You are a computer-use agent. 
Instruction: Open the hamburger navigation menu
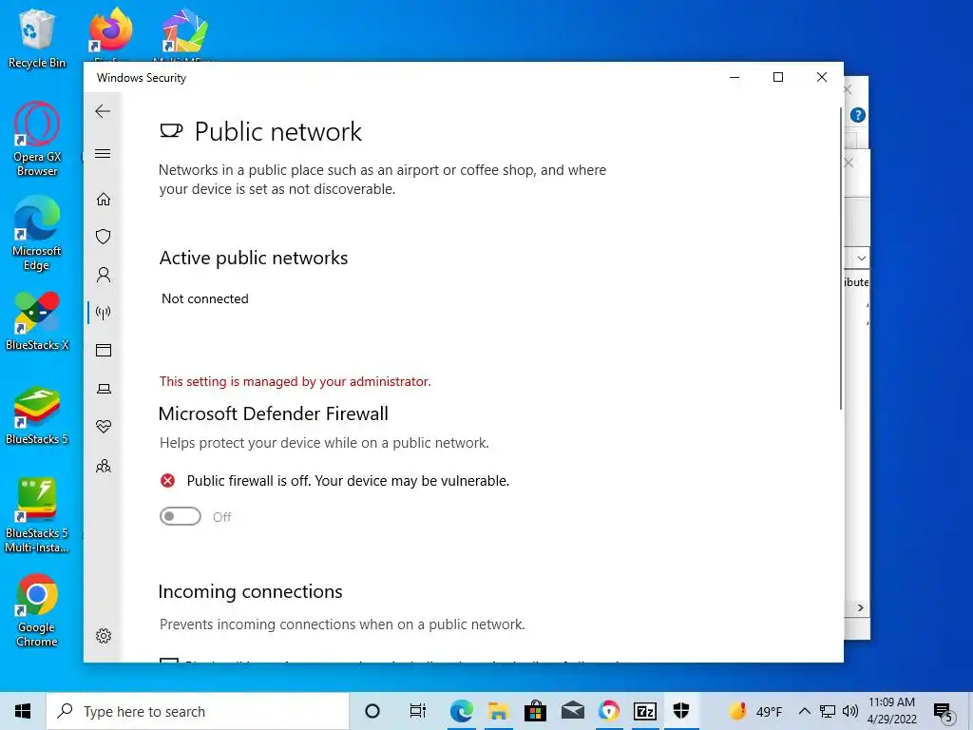(x=103, y=153)
